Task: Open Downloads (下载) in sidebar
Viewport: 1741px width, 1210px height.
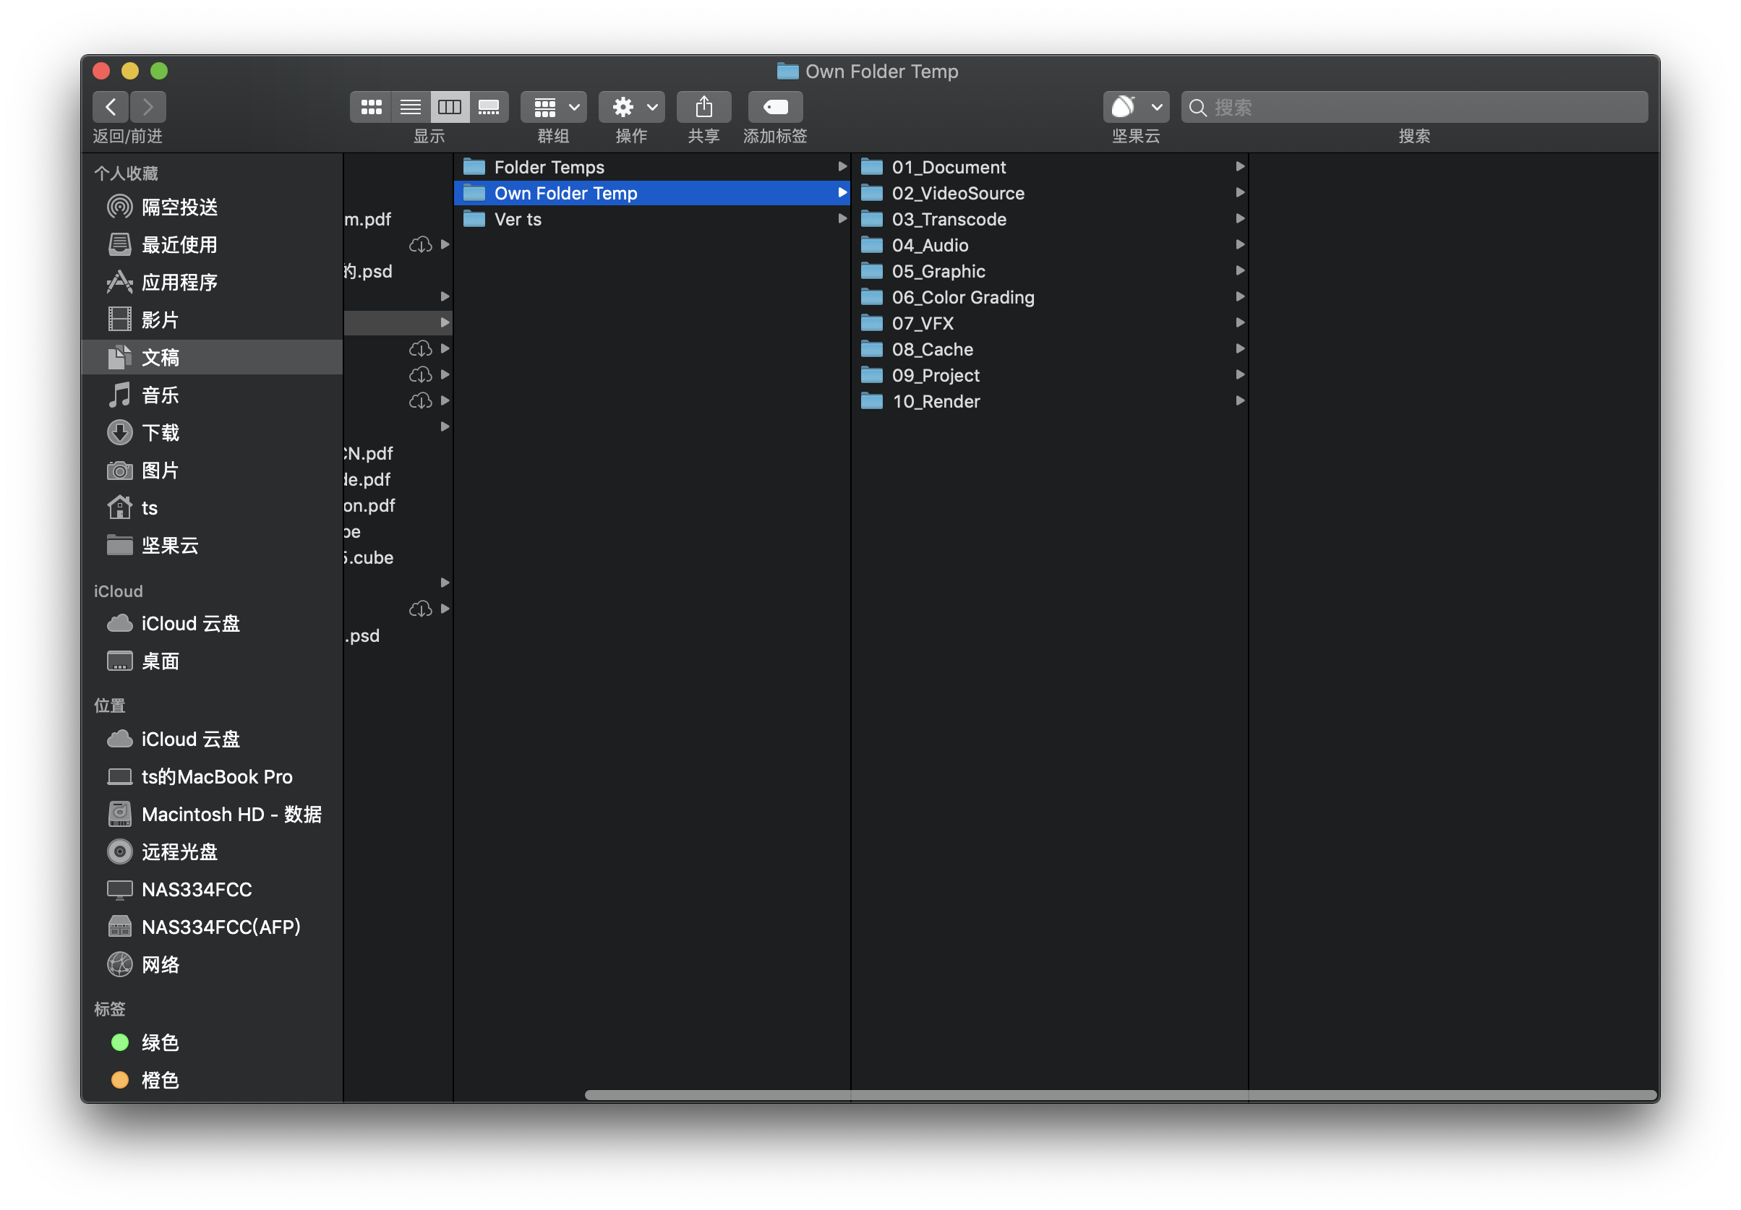Action: pos(160,433)
